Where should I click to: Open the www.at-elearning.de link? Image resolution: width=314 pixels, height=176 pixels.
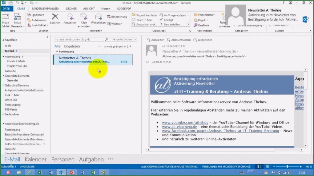click(179, 127)
